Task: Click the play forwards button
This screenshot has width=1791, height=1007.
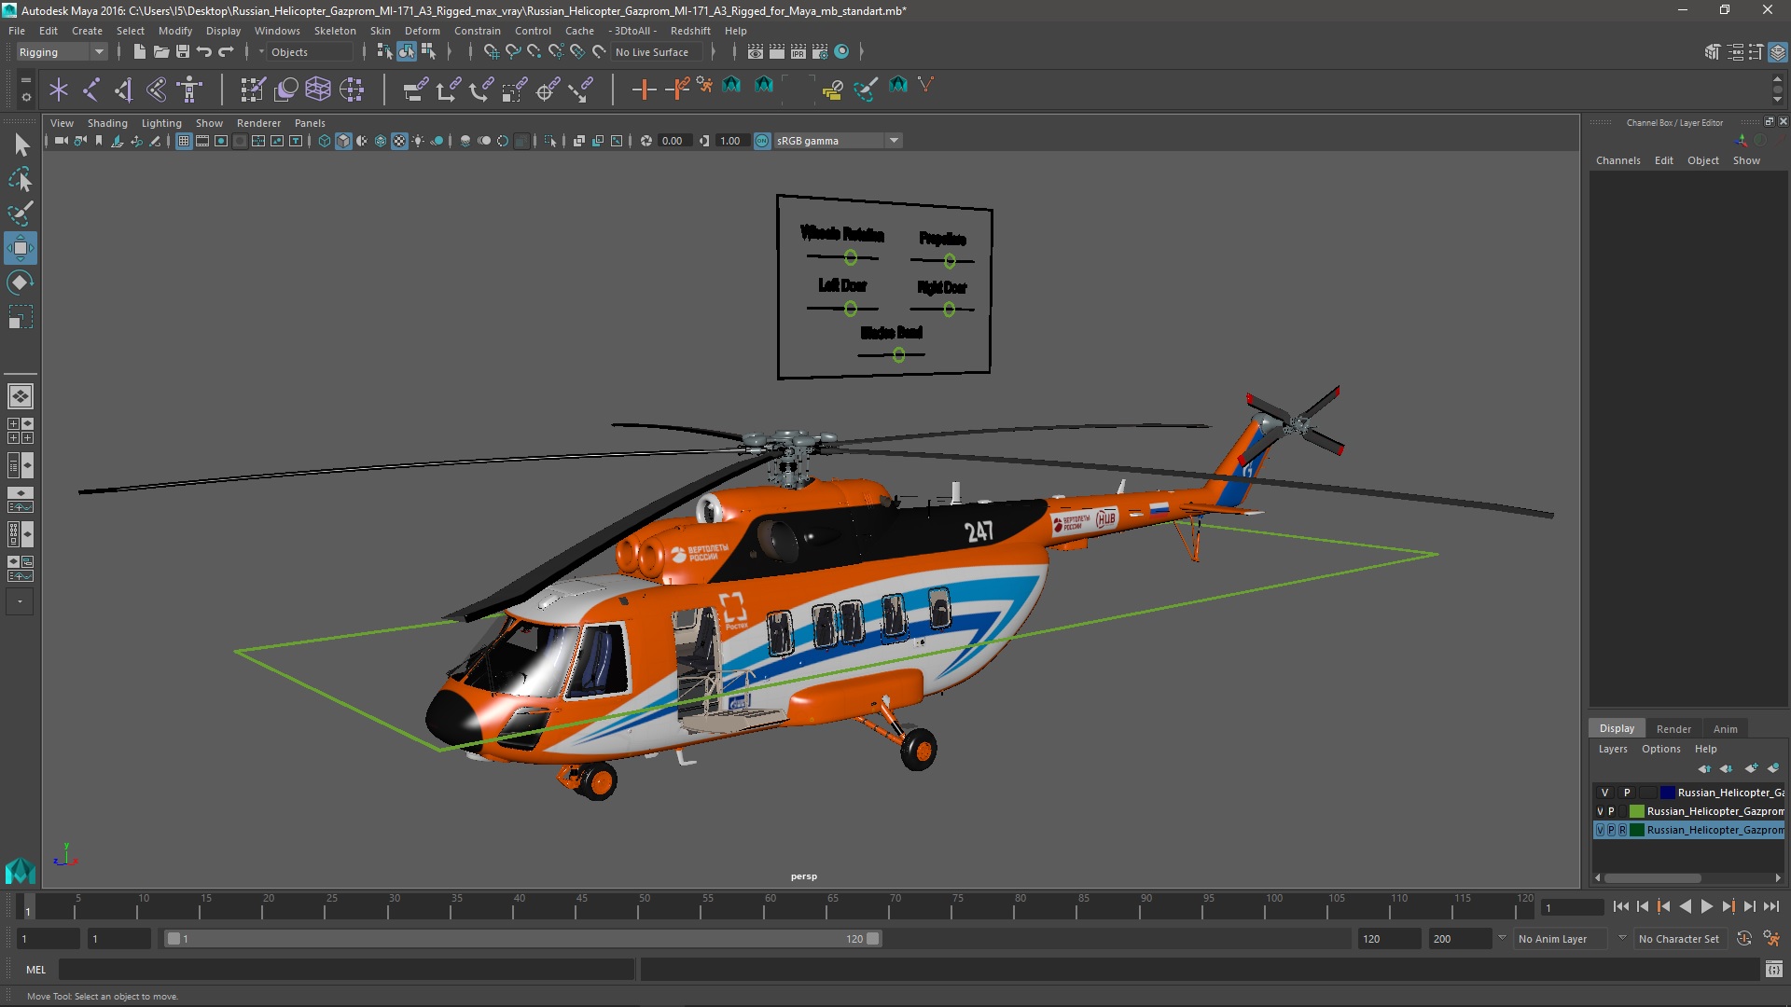Action: (x=1706, y=906)
